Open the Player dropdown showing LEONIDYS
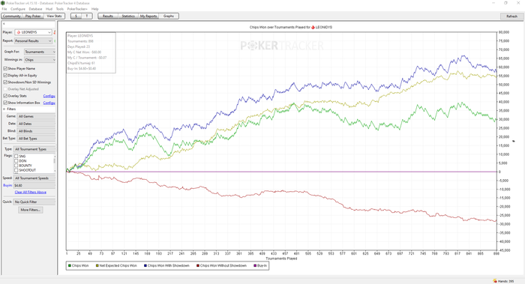Image resolution: width=525 pixels, height=284 pixels. (x=33, y=32)
